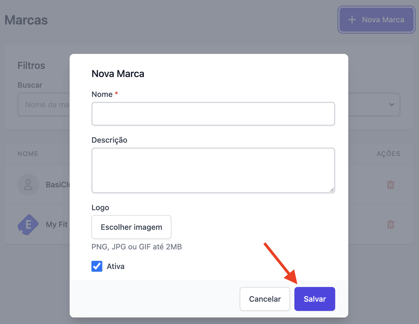The image size is (419, 324).
Task: Delete the BasiClu brand via trash icon
Action: [x=391, y=185]
